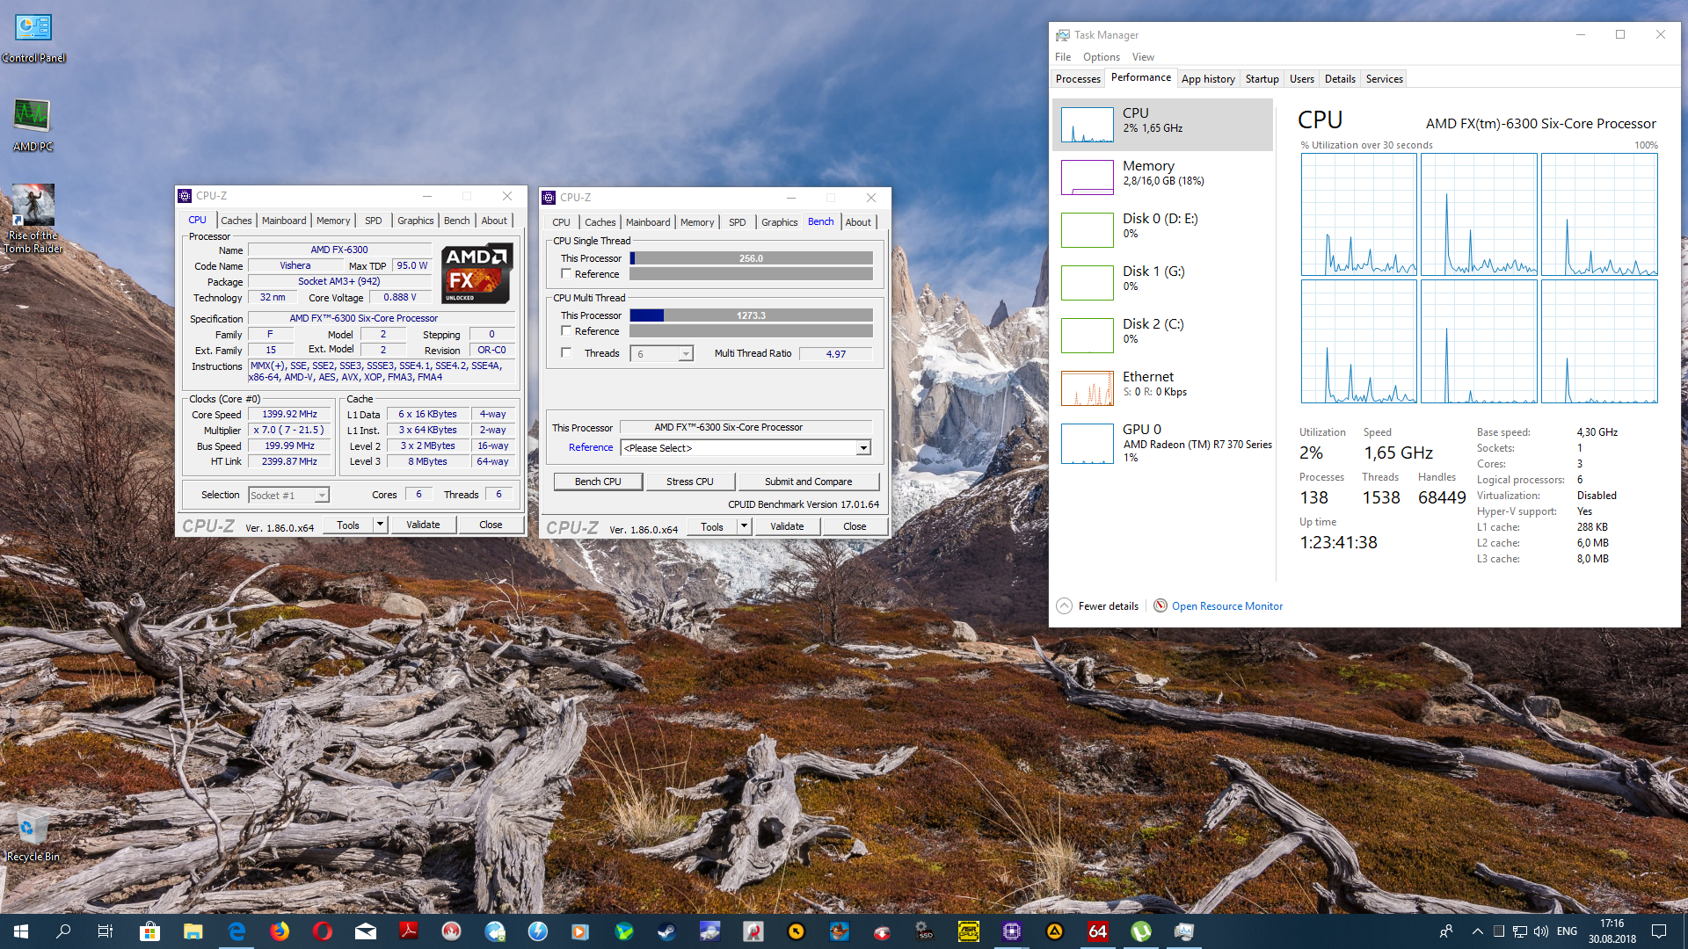1688x949 pixels.
Task: Open the purple CPU-Z taskbar icon
Action: coord(1012,931)
